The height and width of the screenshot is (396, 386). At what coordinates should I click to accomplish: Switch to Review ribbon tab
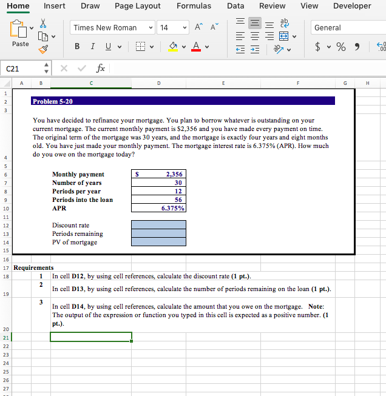[x=273, y=6]
